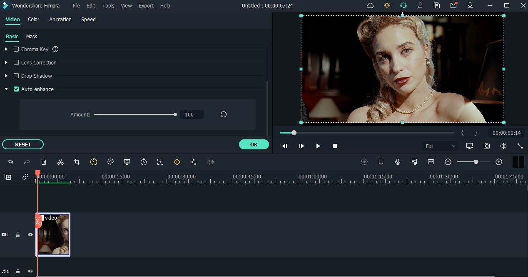Hide video track 1 with eye icon

pos(30,235)
